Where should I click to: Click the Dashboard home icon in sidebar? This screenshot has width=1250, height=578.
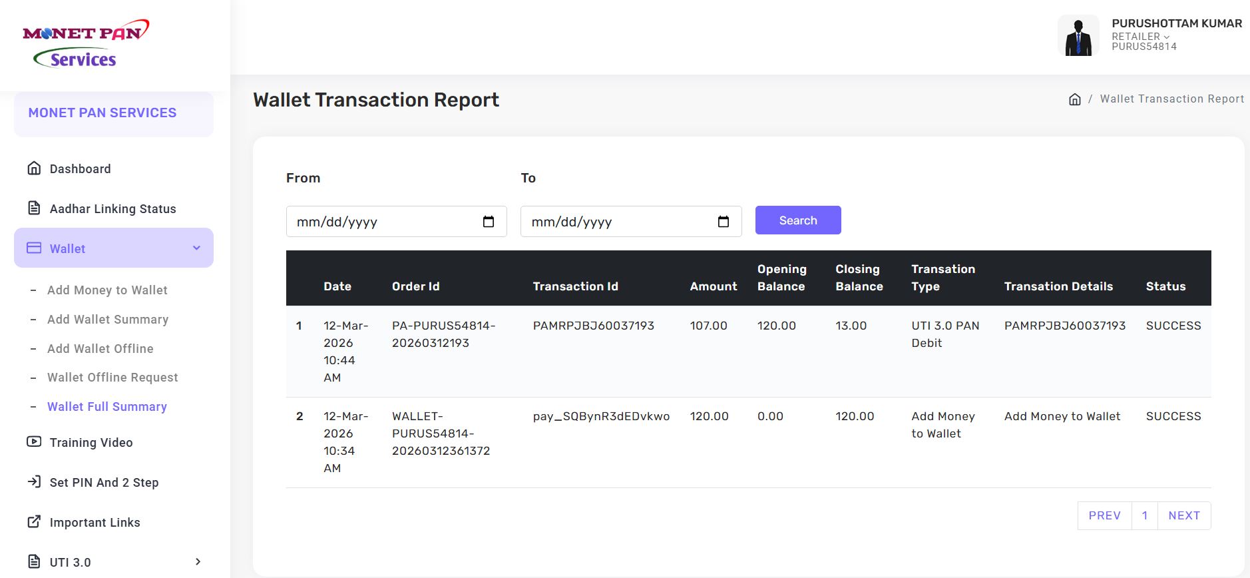coord(34,168)
